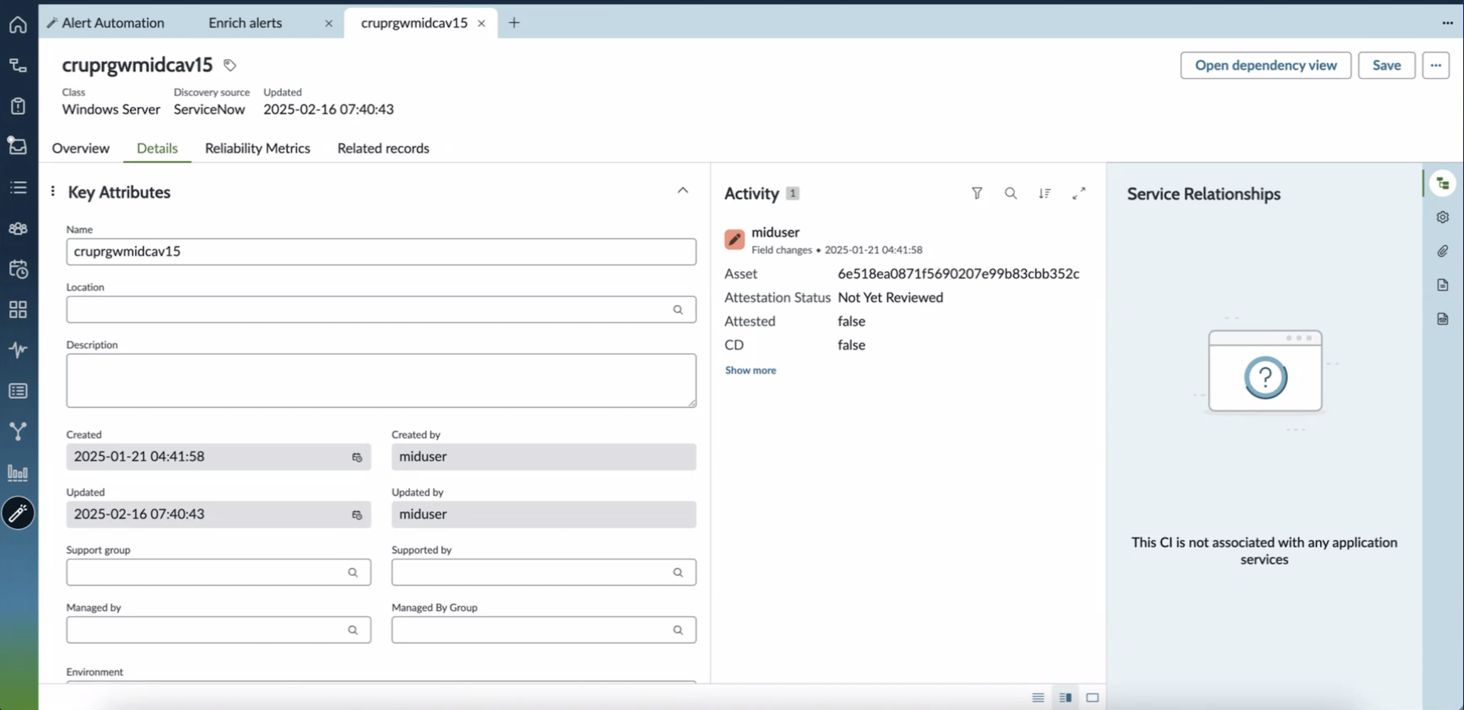
Task: Open the bar chart icon in left sidebar
Action: [18, 473]
